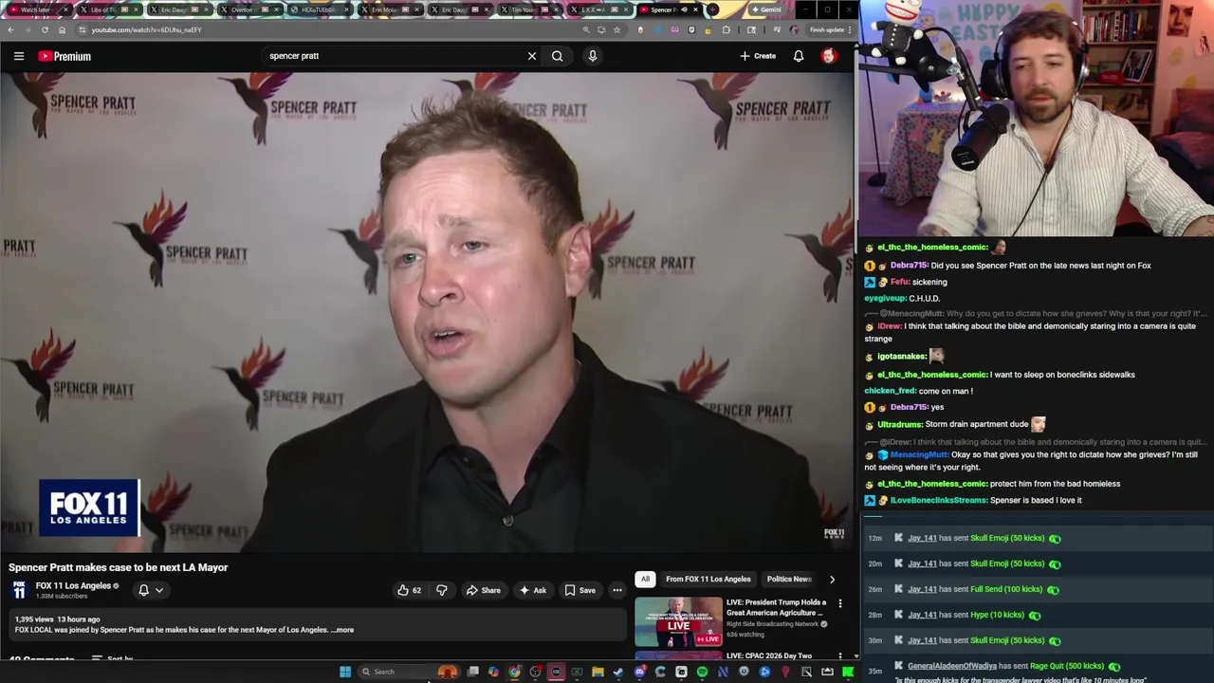Go to the browser home page
1214x683 pixels.
point(62,29)
